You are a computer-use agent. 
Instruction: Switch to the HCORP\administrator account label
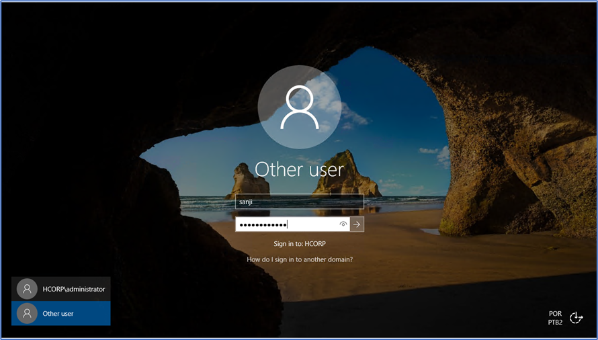(74, 289)
